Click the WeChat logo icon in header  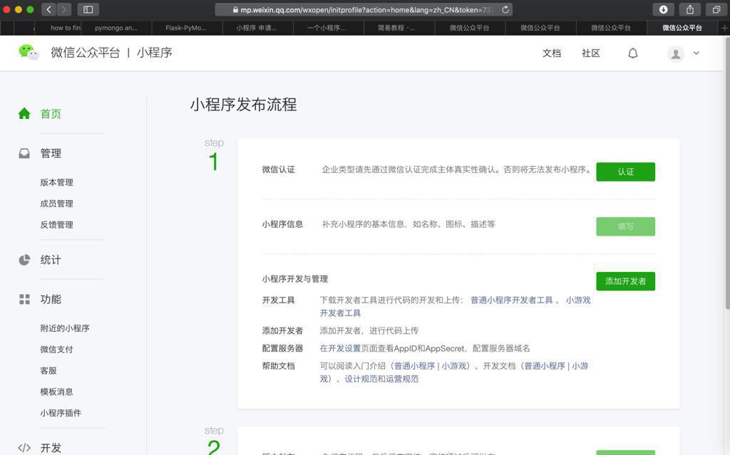[x=29, y=52]
